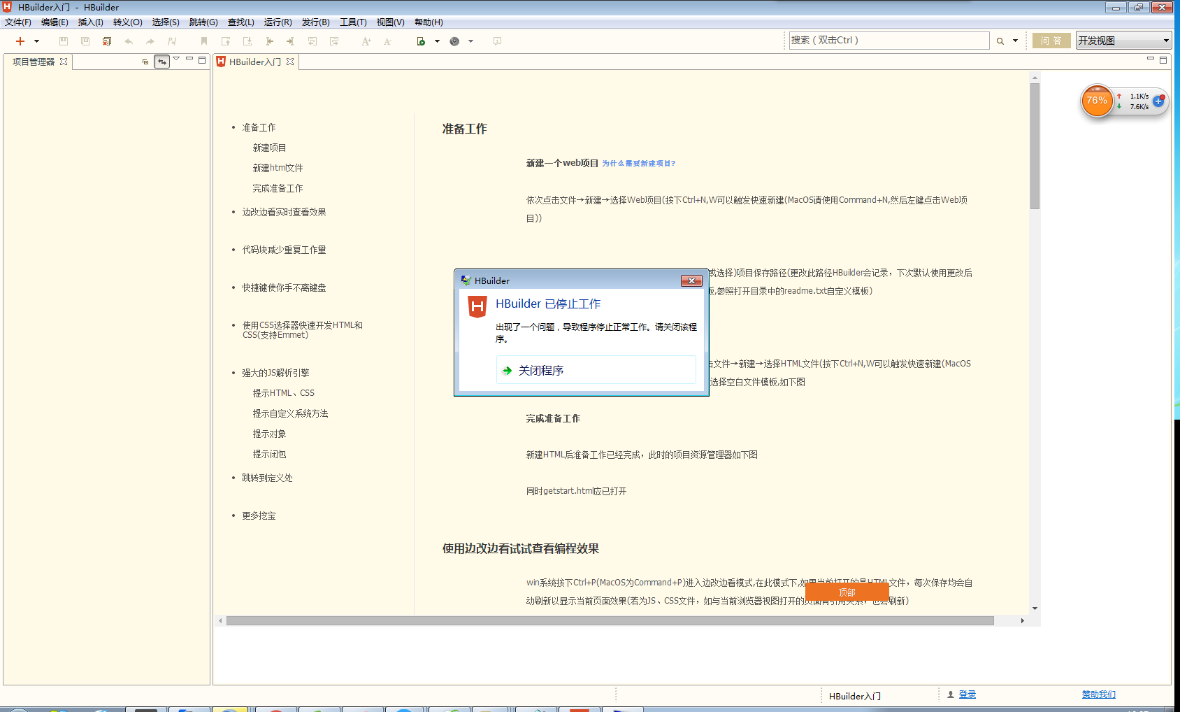1180x712 pixels.
Task: Close the HBuilder crash dialog with X
Action: pyautogui.click(x=691, y=280)
